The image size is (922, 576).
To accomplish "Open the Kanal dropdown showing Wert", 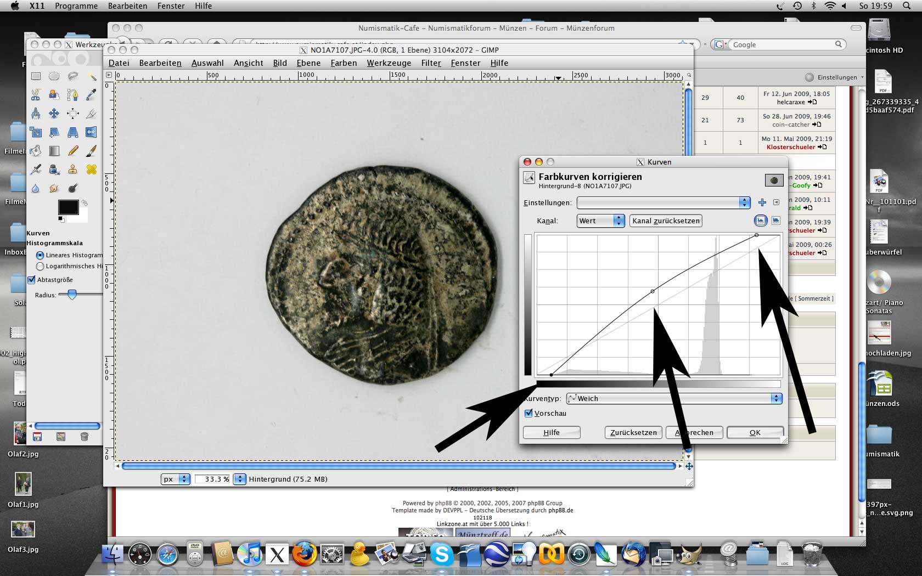I will (x=600, y=221).
